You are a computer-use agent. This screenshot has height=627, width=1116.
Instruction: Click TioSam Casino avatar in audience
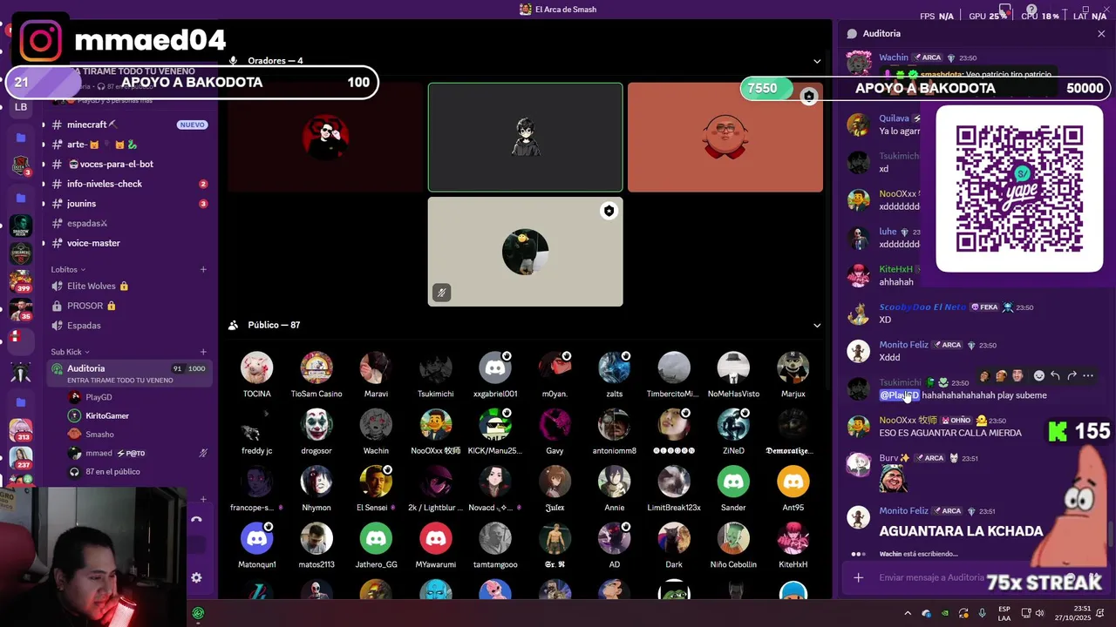click(x=316, y=367)
